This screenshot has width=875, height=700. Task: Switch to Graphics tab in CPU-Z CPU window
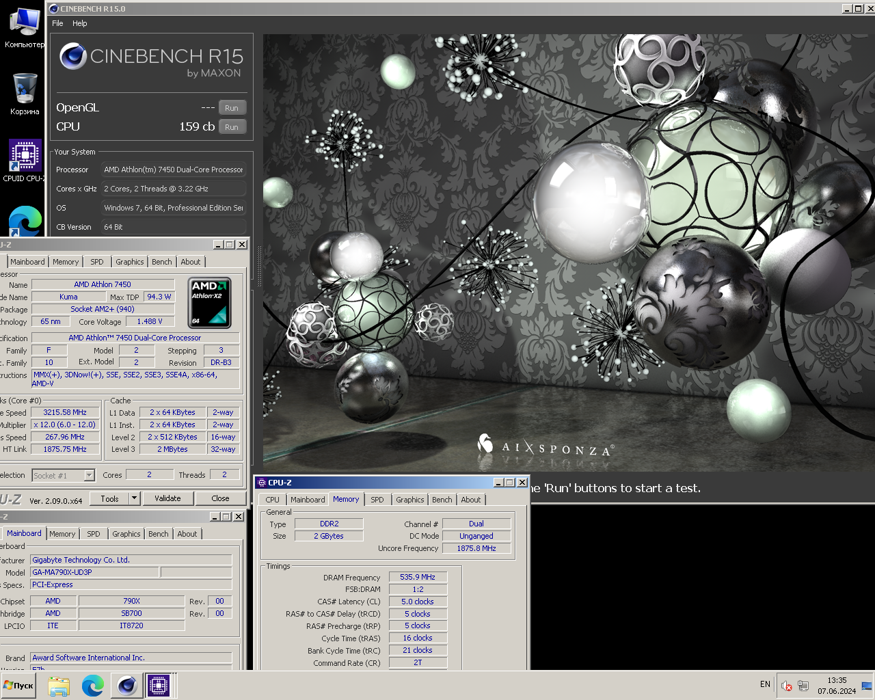pos(130,262)
